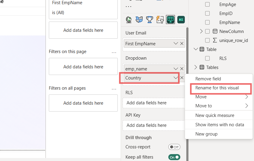Image resolution: width=254 pixels, height=161 pixels.
Task: Click the NewColumn calendar table icon
Action: click(215, 31)
